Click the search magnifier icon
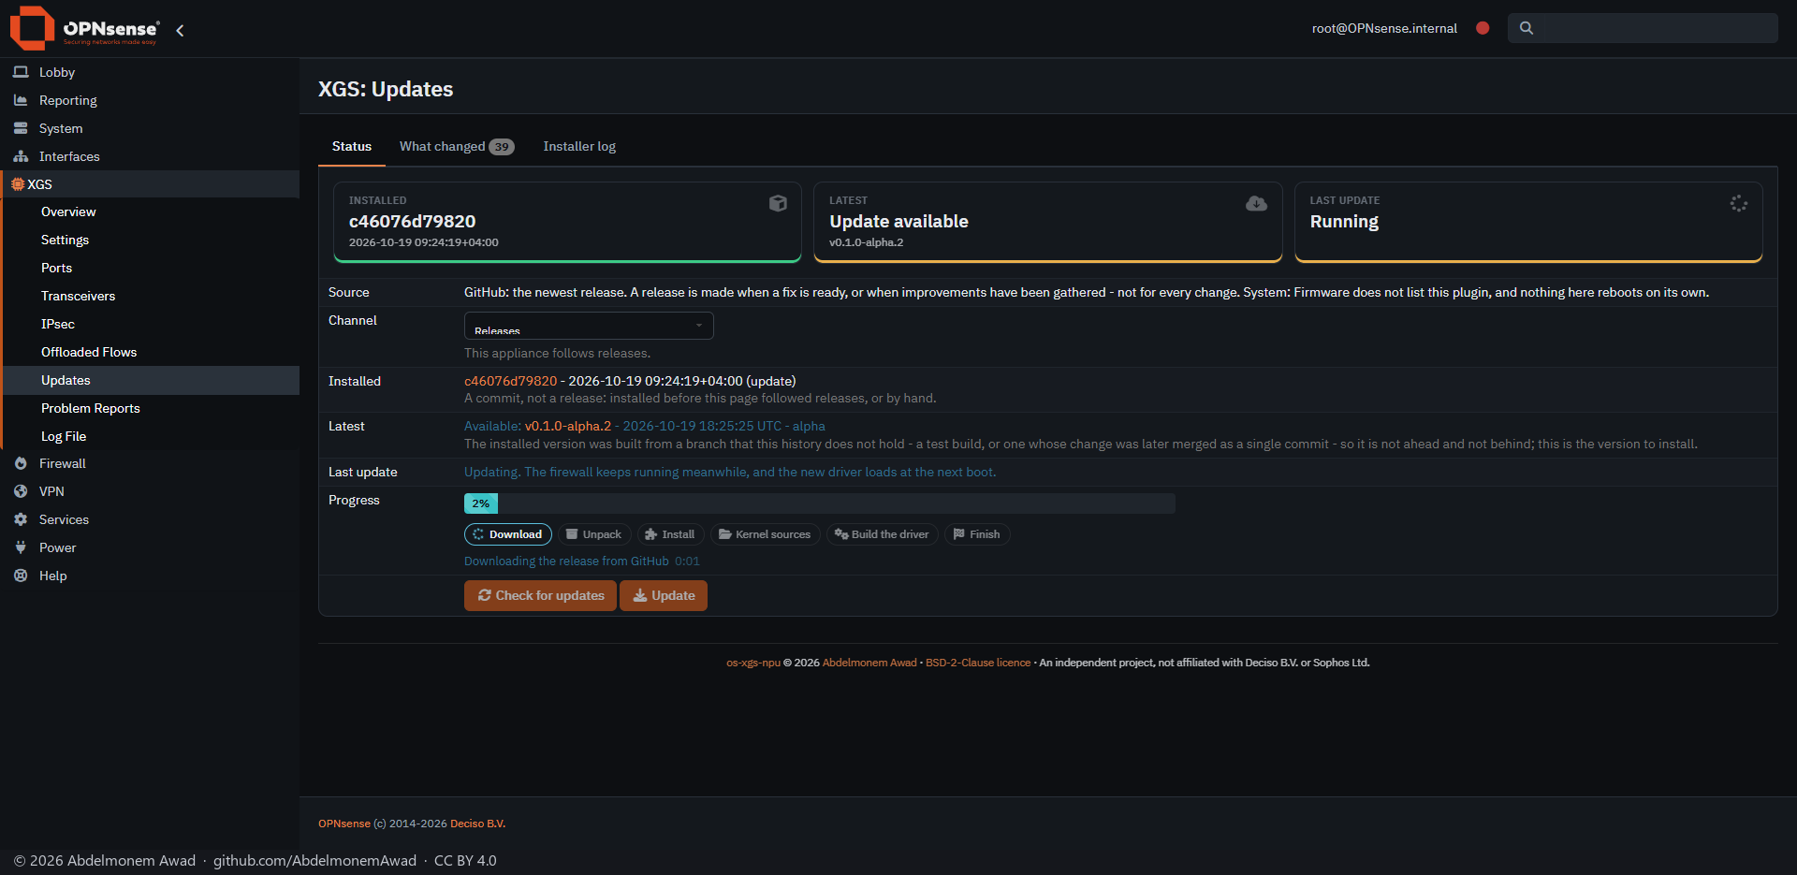Screen dimensions: 1797x875 [x=1527, y=28]
